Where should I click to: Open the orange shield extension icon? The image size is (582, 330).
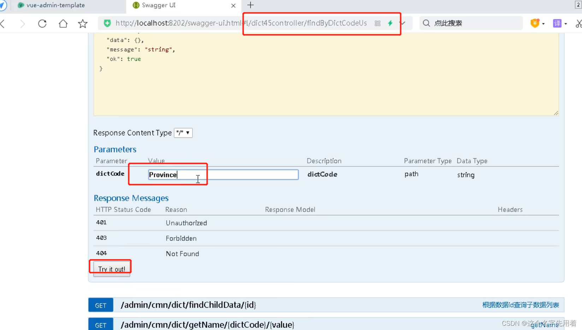tap(535, 23)
